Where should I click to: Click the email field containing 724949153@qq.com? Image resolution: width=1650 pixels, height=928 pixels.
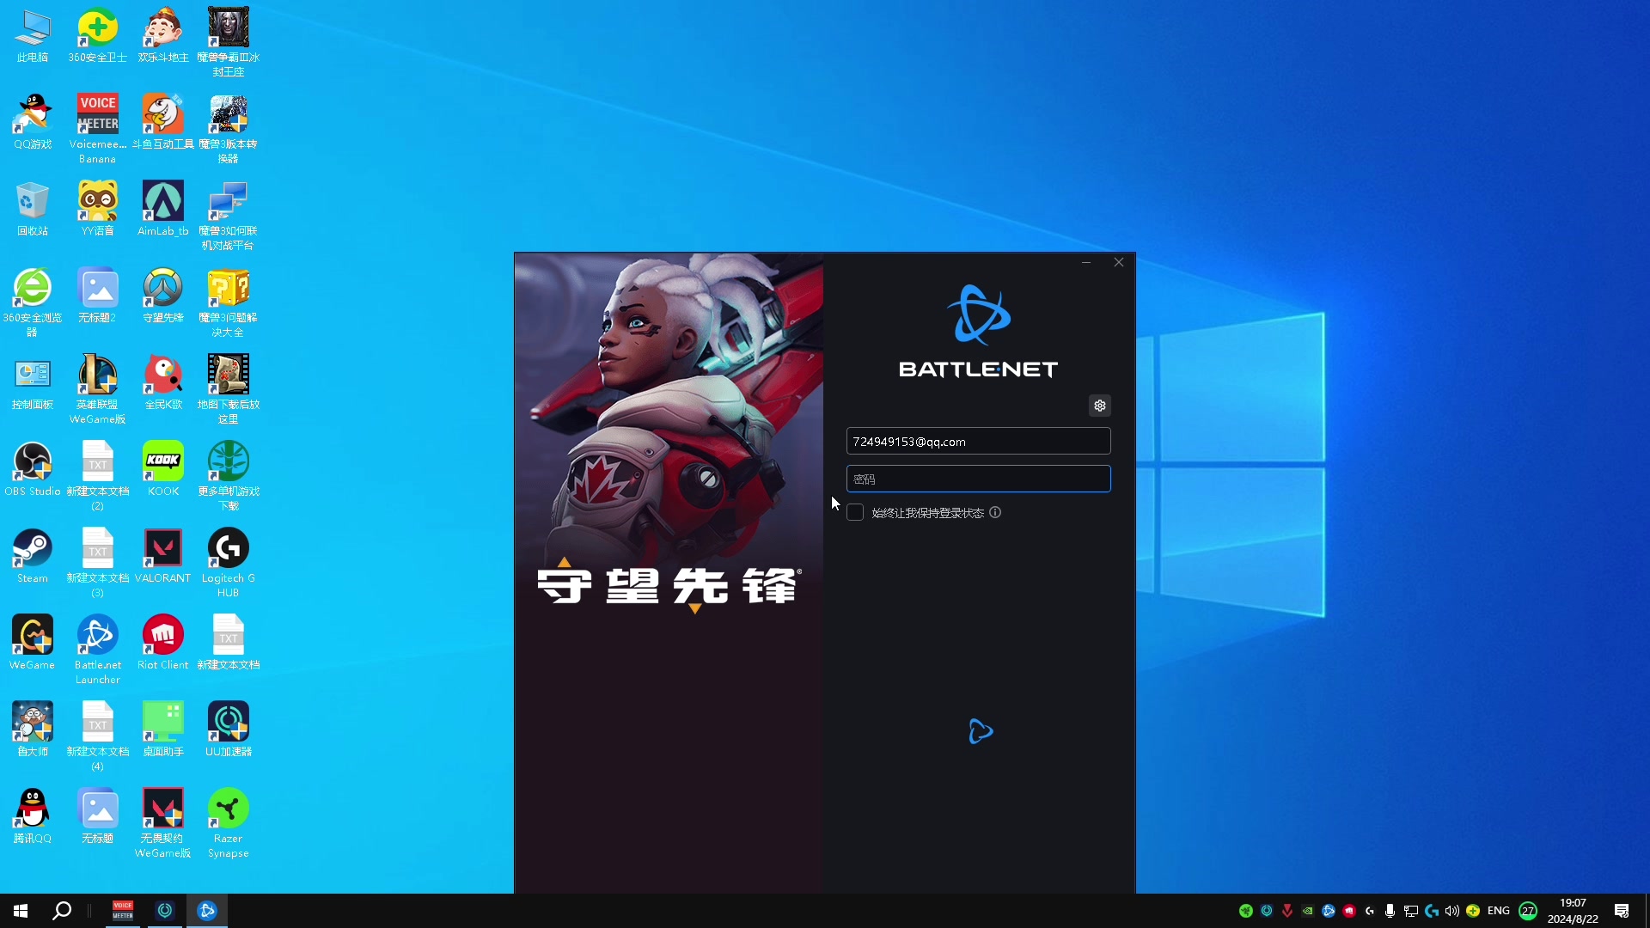click(978, 441)
